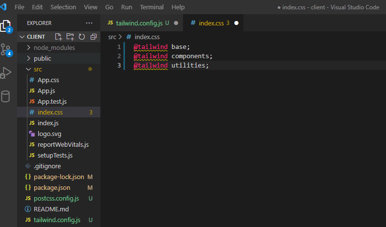
Task: Open the Run menu
Action: click(x=126, y=7)
